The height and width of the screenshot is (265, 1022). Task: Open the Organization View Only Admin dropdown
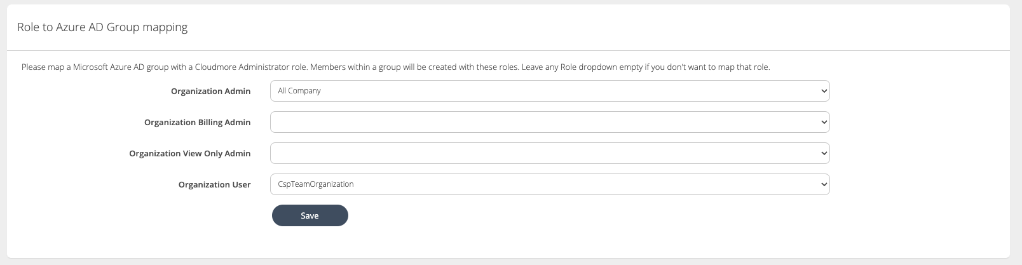550,153
